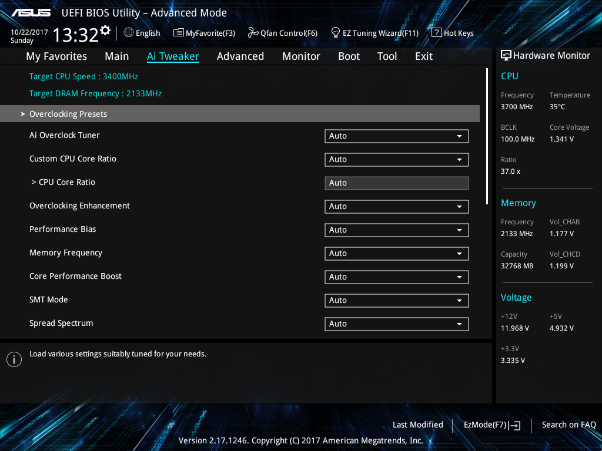Click the globe language icon
Viewport: 602px width, 451px height.
129,33
